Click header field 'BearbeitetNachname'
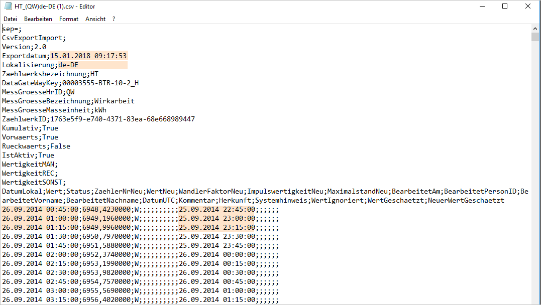The width and height of the screenshot is (541, 305). point(102,200)
